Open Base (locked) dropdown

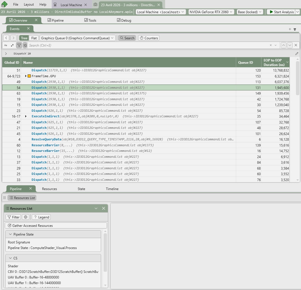[x=250, y=12]
